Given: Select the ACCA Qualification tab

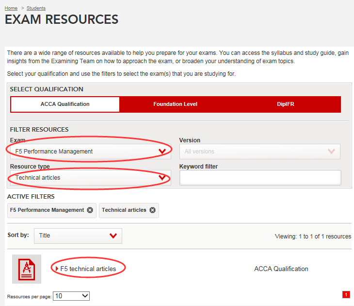Looking at the screenshot, I should coord(65,104).
